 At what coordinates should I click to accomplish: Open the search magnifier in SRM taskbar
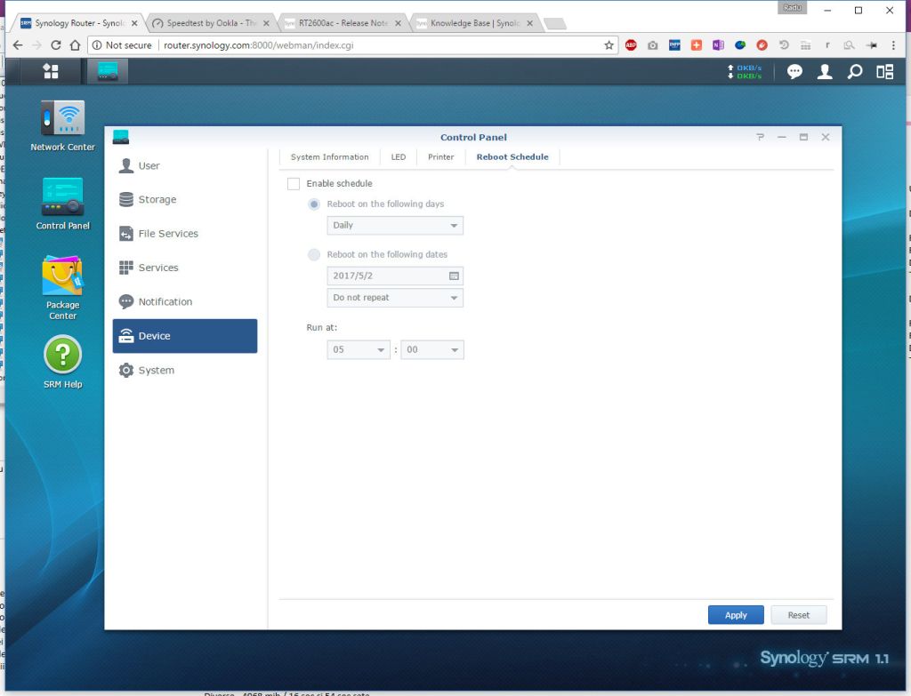coord(854,72)
